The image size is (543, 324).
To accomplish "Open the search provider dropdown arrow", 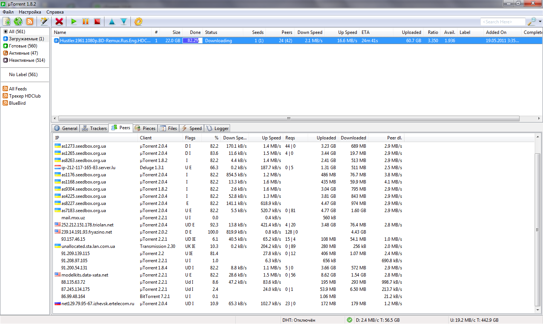I will (x=540, y=21).
